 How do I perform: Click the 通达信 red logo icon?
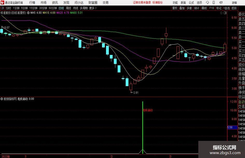[2, 3]
